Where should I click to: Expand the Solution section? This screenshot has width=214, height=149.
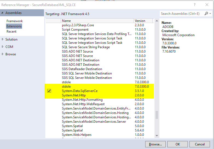click(2, 39)
